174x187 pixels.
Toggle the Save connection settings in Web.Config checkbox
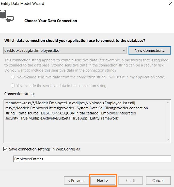6,149
